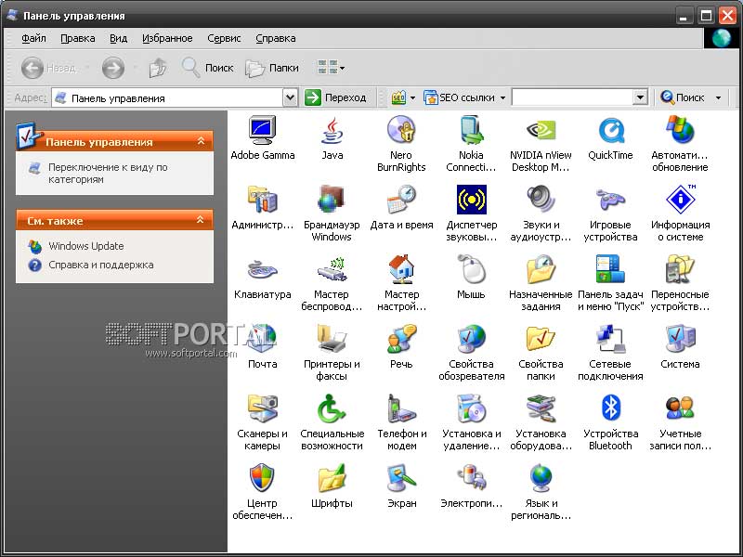Open Автоматическое обновление icon

click(680, 144)
